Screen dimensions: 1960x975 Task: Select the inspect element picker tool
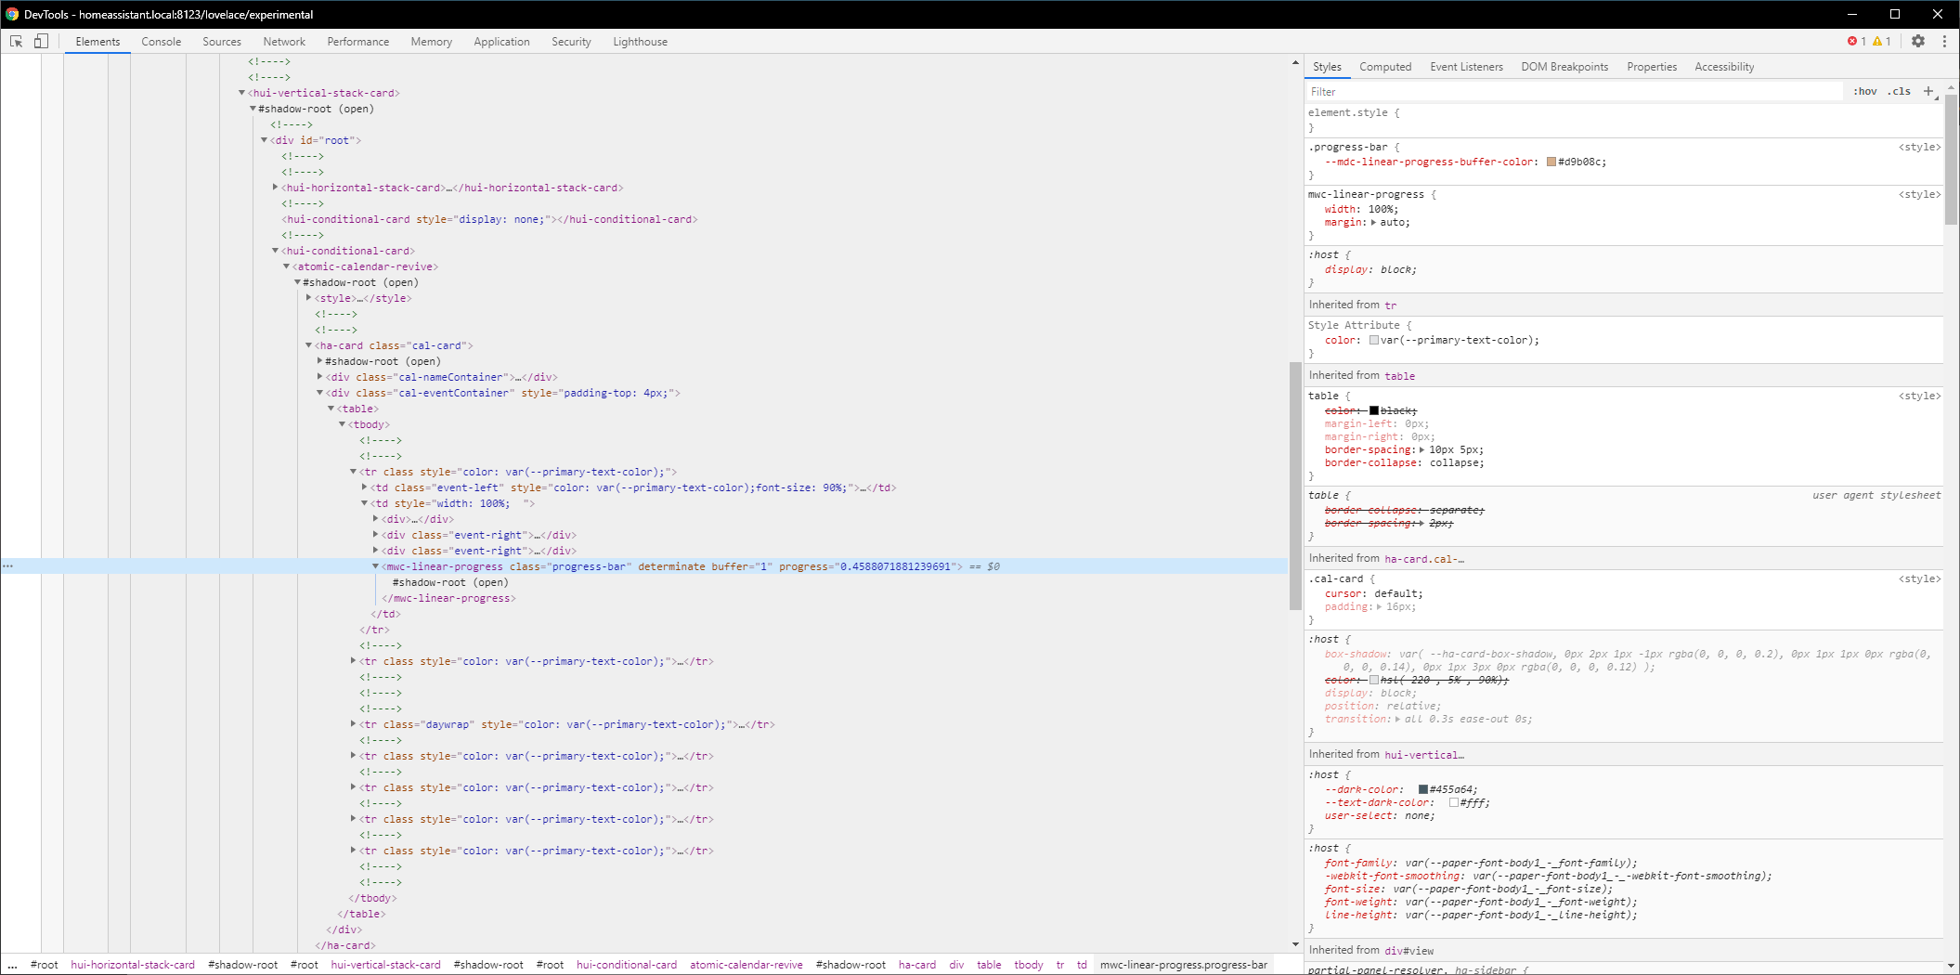point(15,42)
